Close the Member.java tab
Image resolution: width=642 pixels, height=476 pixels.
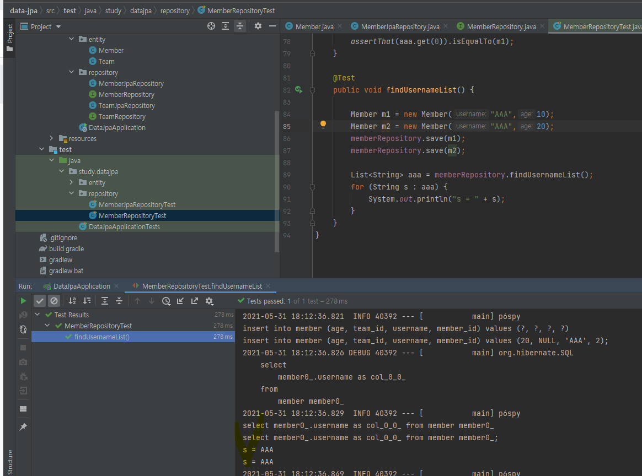point(340,26)
